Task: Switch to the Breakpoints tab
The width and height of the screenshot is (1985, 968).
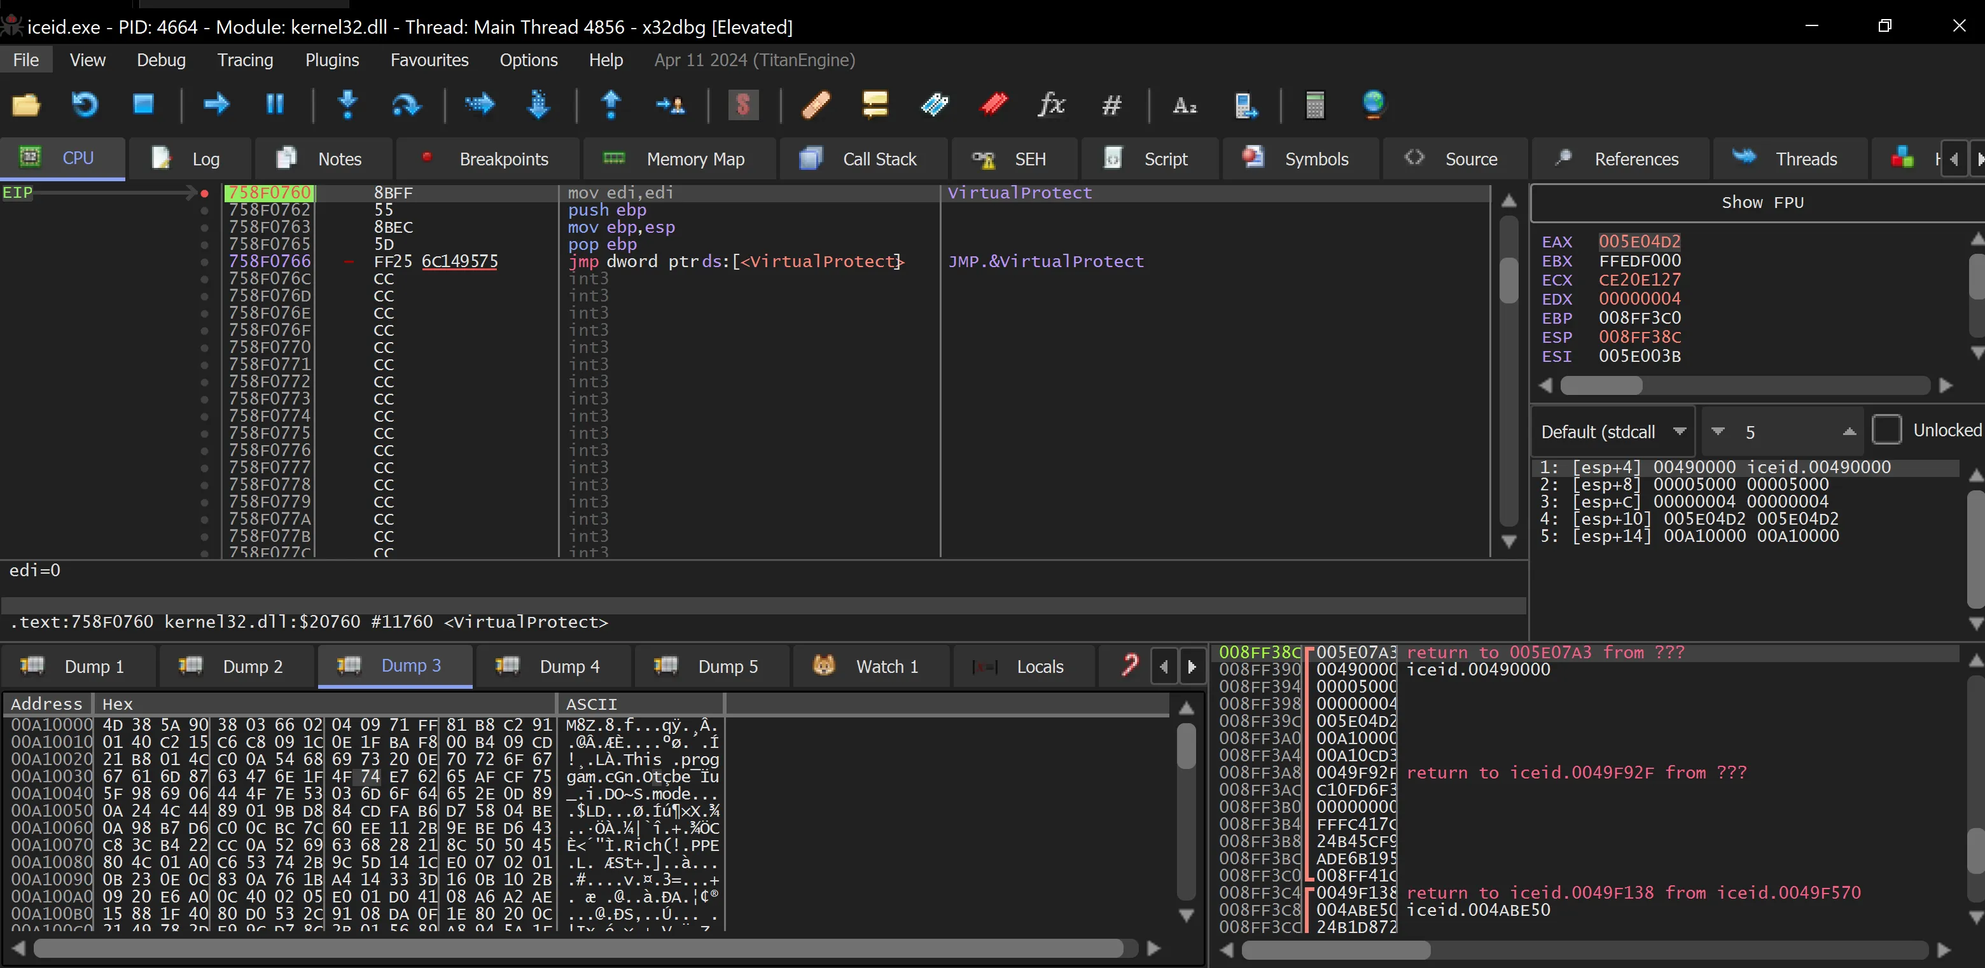Action: pos(488,160)
